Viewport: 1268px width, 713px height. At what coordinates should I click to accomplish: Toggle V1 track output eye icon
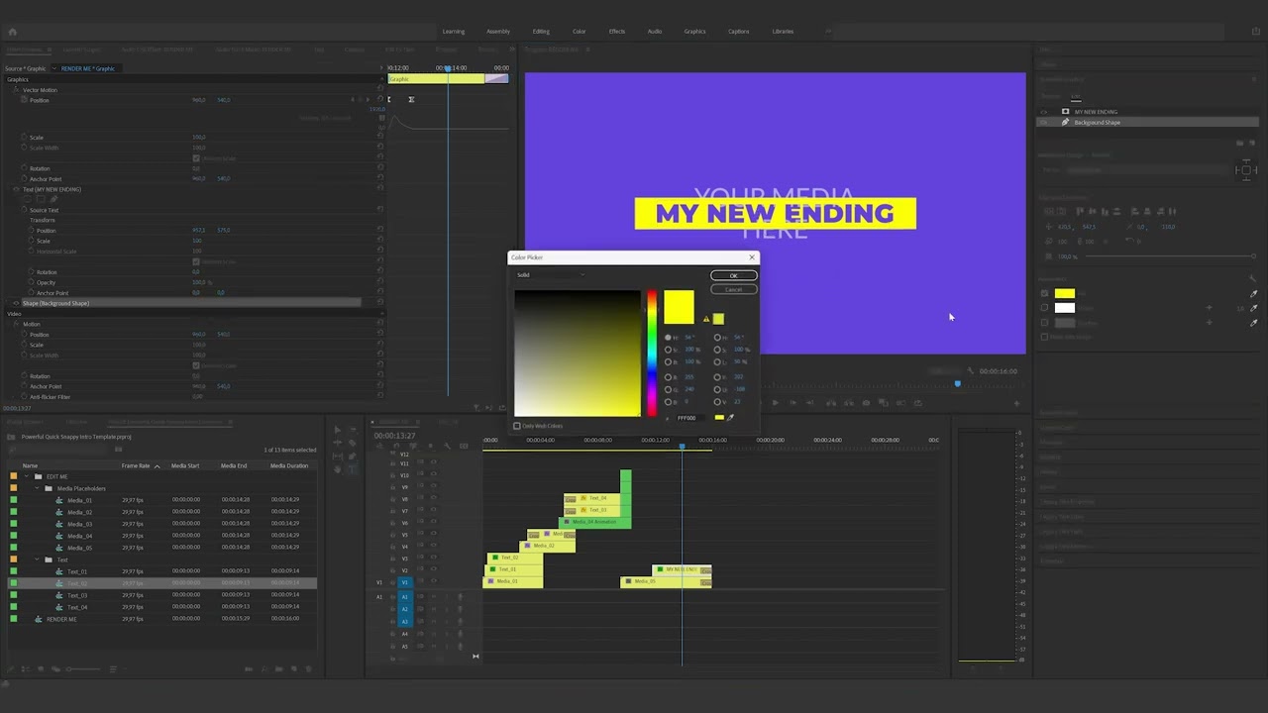[433, 582]
